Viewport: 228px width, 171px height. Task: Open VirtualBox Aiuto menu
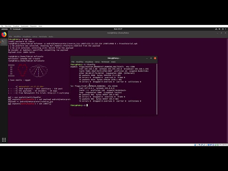pyautogui.click(x=40, y=26)
